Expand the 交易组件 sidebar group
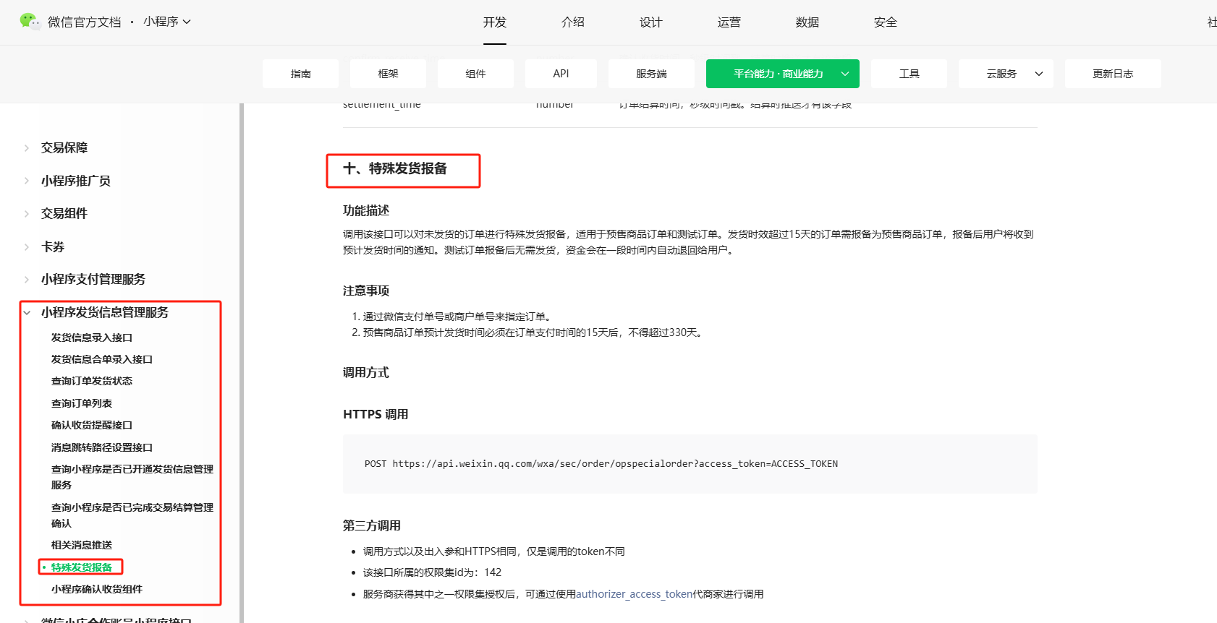Image resolution: width=1217 pixels, height=623 pixels. 64,213
